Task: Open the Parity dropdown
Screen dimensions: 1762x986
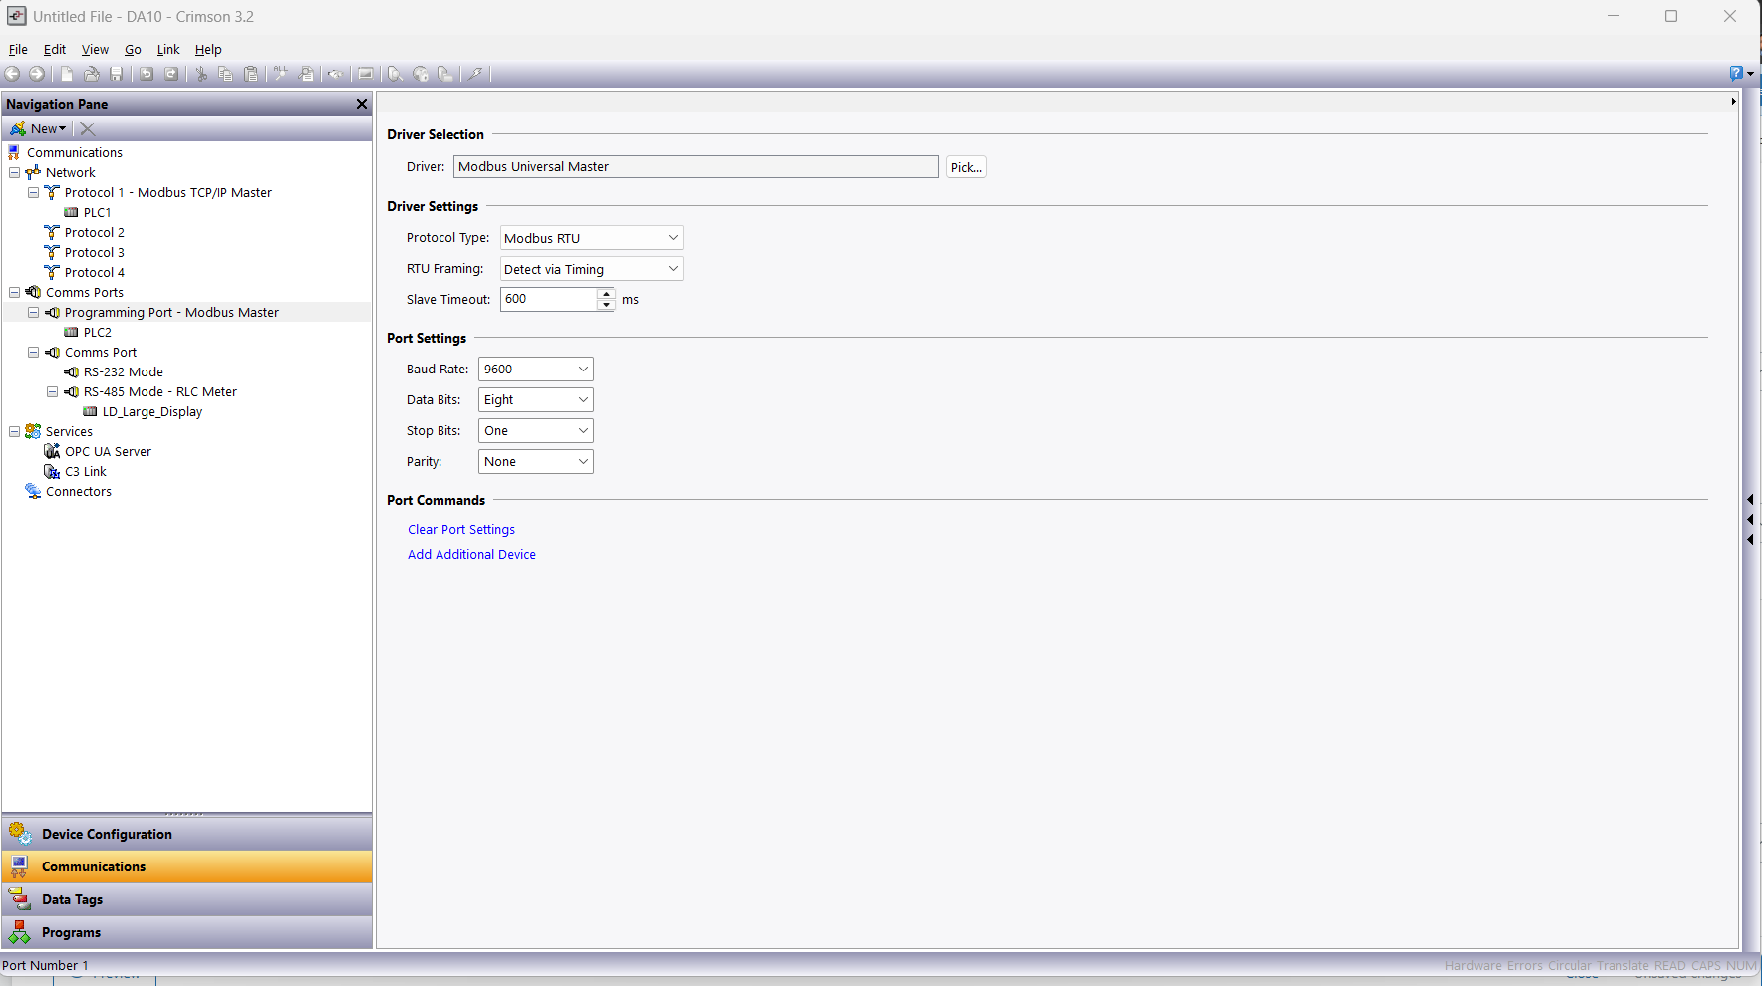Action: coord(535,462)
